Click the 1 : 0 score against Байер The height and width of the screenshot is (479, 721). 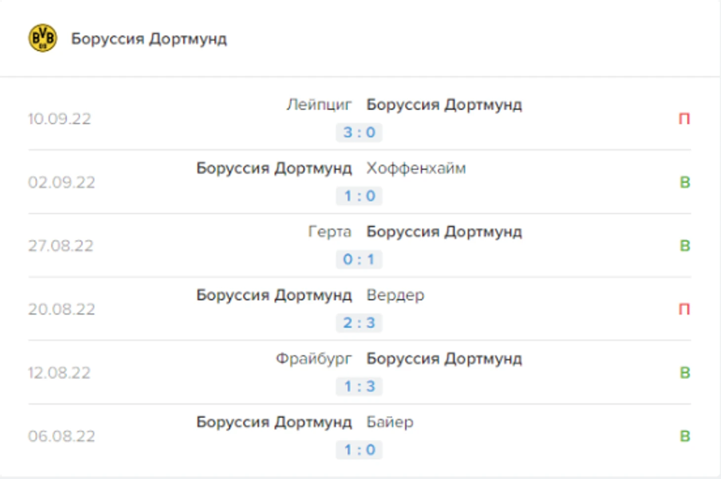click(x=359, y=449)
